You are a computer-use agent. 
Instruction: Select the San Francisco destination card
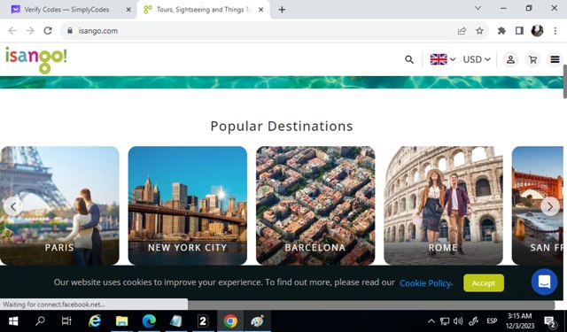(x=538, y=205)
